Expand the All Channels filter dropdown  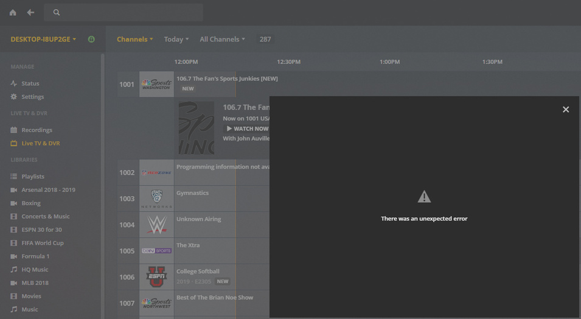coord(222,40)
